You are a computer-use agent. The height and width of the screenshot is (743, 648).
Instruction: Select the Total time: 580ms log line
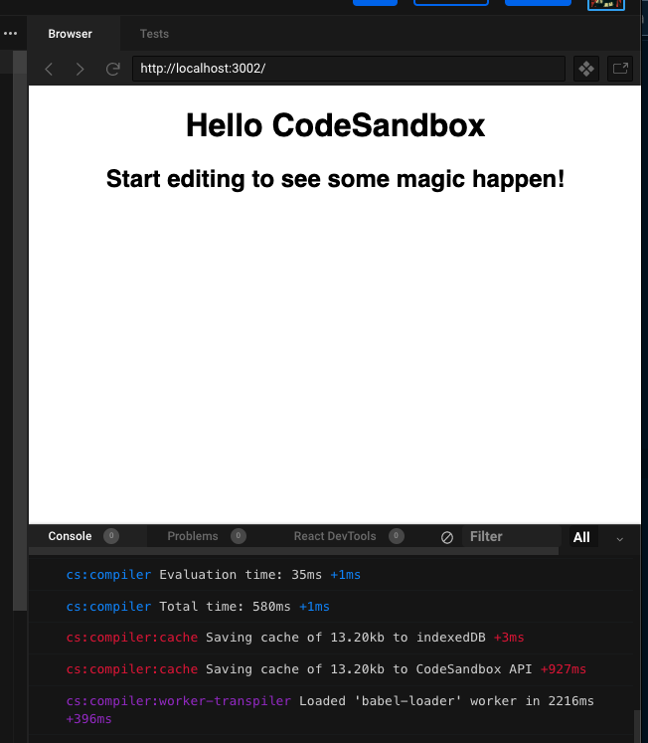point(331,607)
